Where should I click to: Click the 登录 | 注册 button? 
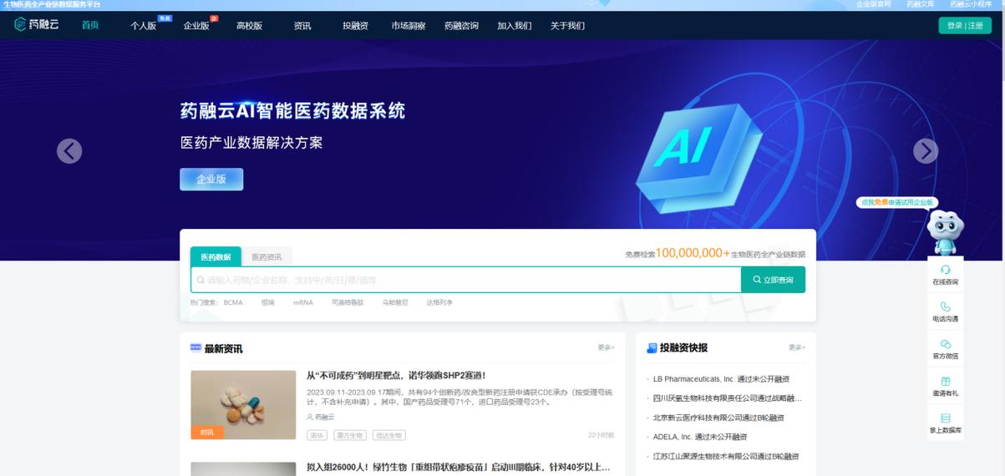click(965, 26)
